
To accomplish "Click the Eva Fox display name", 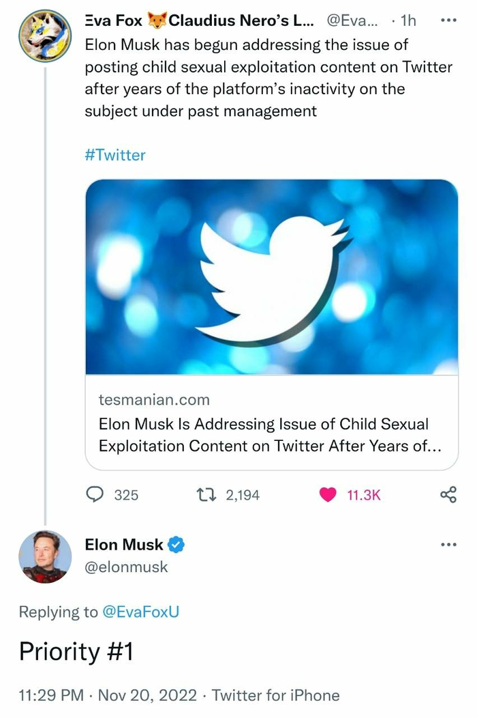I will [x=113, y=20].
